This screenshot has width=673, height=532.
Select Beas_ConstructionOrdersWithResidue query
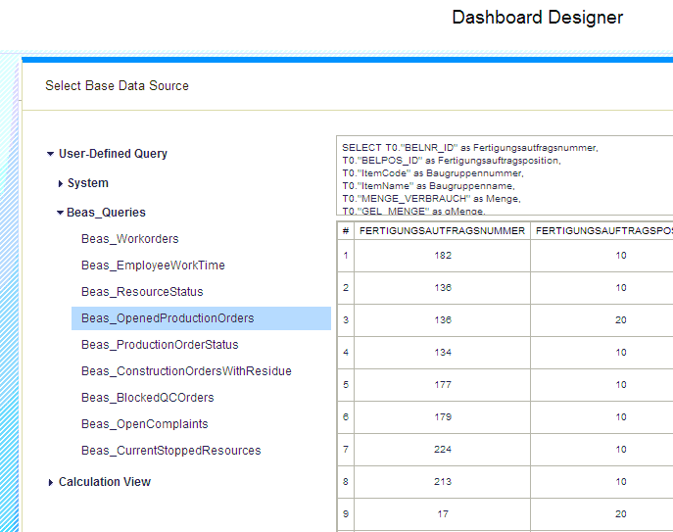[186, 371]
